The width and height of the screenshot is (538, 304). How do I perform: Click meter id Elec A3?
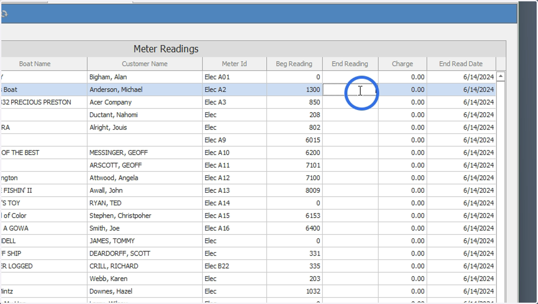point(215,102)
